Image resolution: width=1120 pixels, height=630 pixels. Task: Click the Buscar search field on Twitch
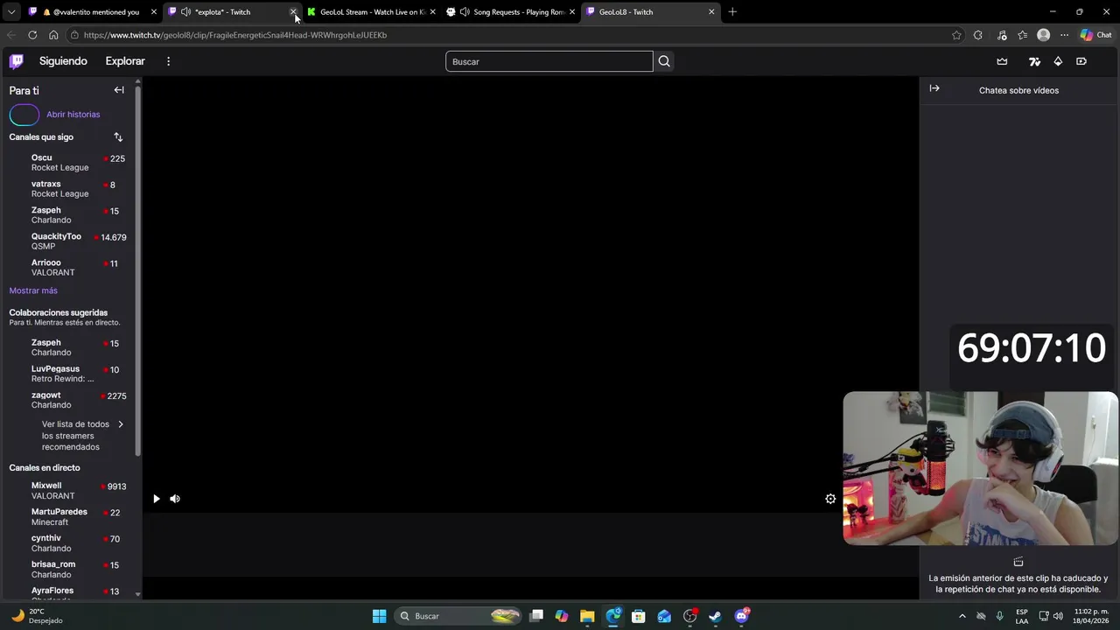549,61
